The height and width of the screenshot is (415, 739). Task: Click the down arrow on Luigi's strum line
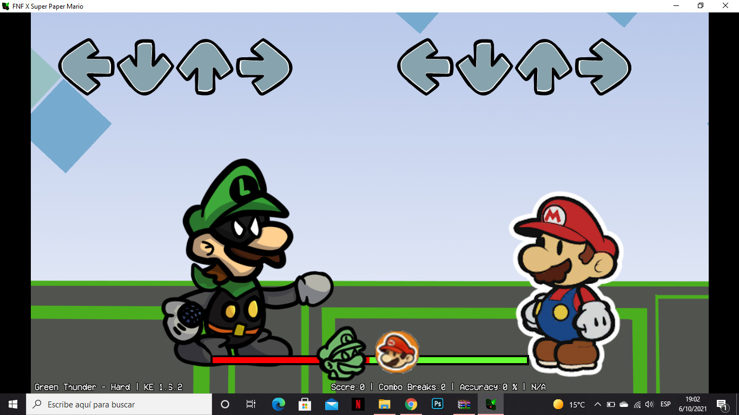coord(144,66)
